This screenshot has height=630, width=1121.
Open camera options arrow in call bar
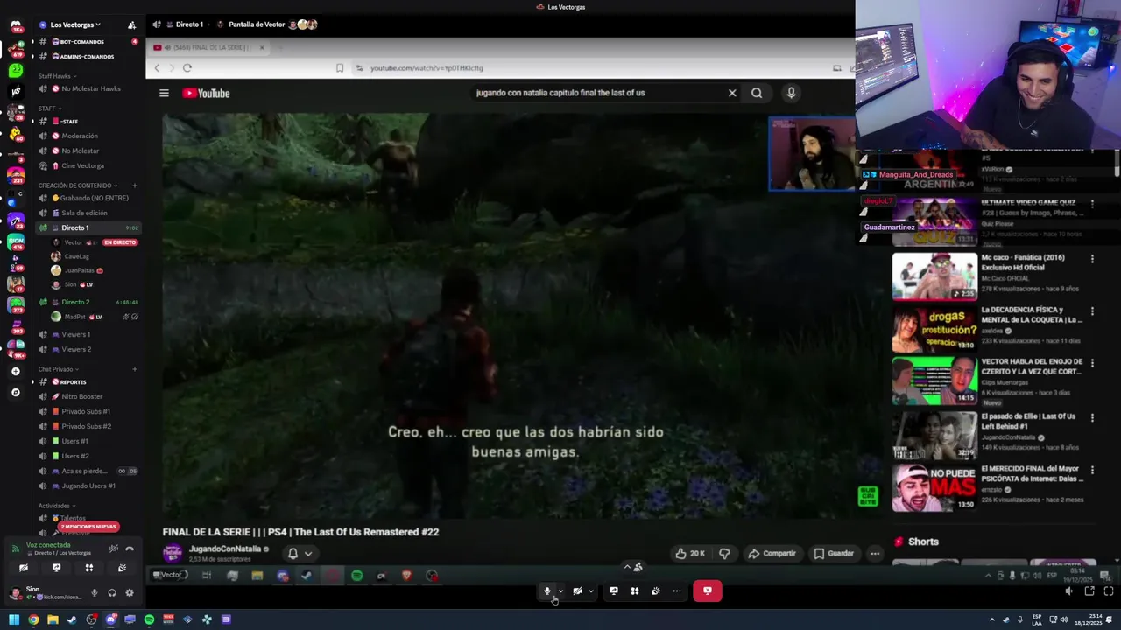(x=591, y=591)
